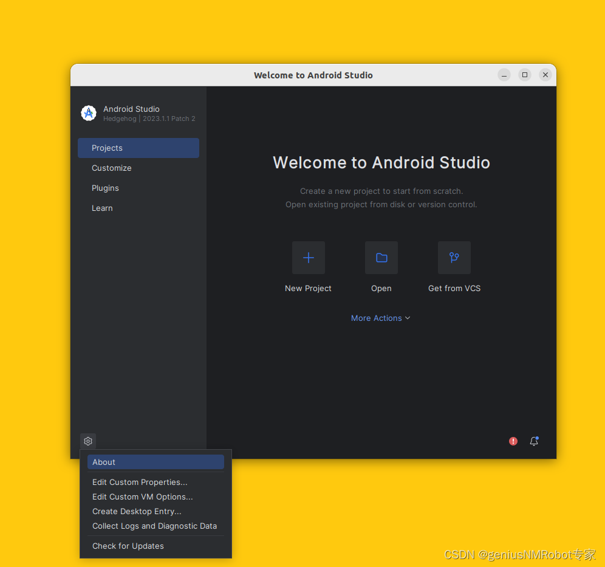605x567 pixels.
Task: Click the Open folder icon
Action: point(381,258)
